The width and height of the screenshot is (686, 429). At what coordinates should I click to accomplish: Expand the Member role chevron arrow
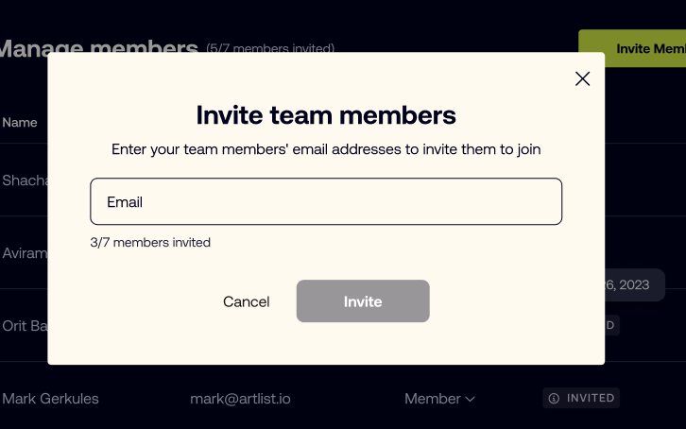tap(470, 400)
